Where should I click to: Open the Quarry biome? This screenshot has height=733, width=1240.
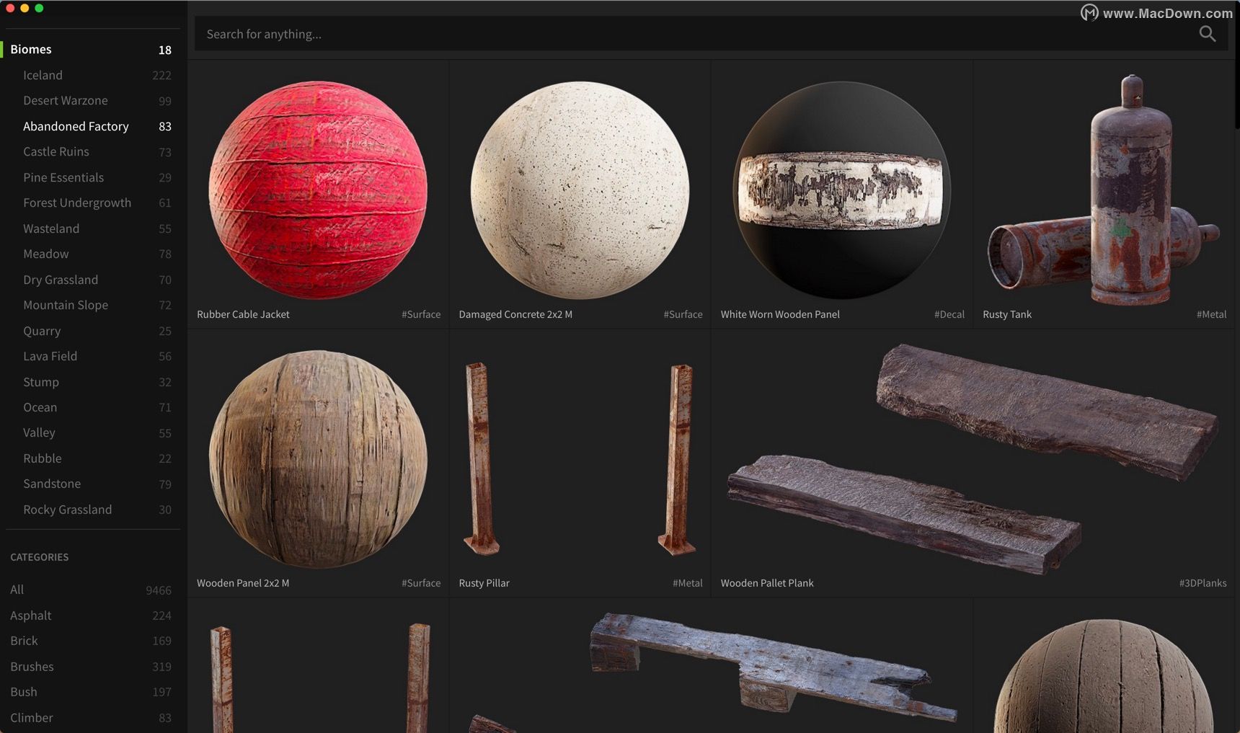click(91, 331)
